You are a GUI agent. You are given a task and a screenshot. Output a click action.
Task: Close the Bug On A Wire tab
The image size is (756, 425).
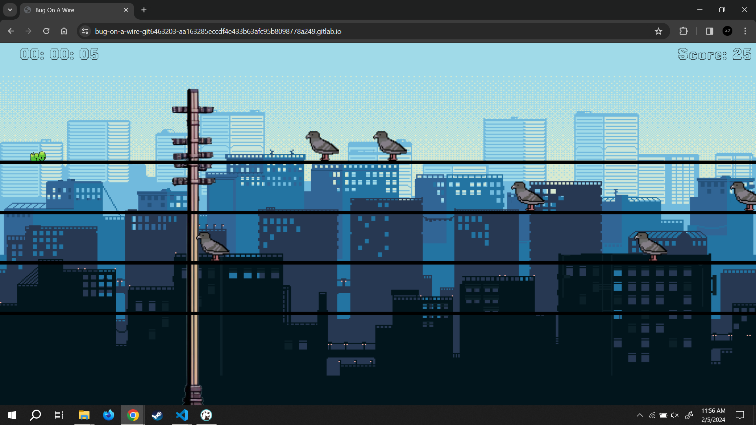126,10
